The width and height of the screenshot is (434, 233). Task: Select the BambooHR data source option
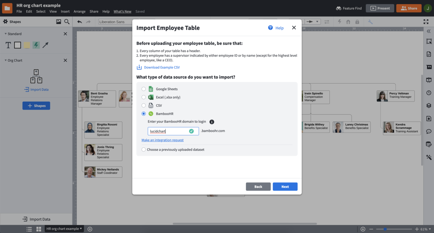coord(144,114)
